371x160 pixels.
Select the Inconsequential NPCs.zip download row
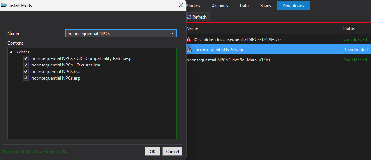[279, 49]
